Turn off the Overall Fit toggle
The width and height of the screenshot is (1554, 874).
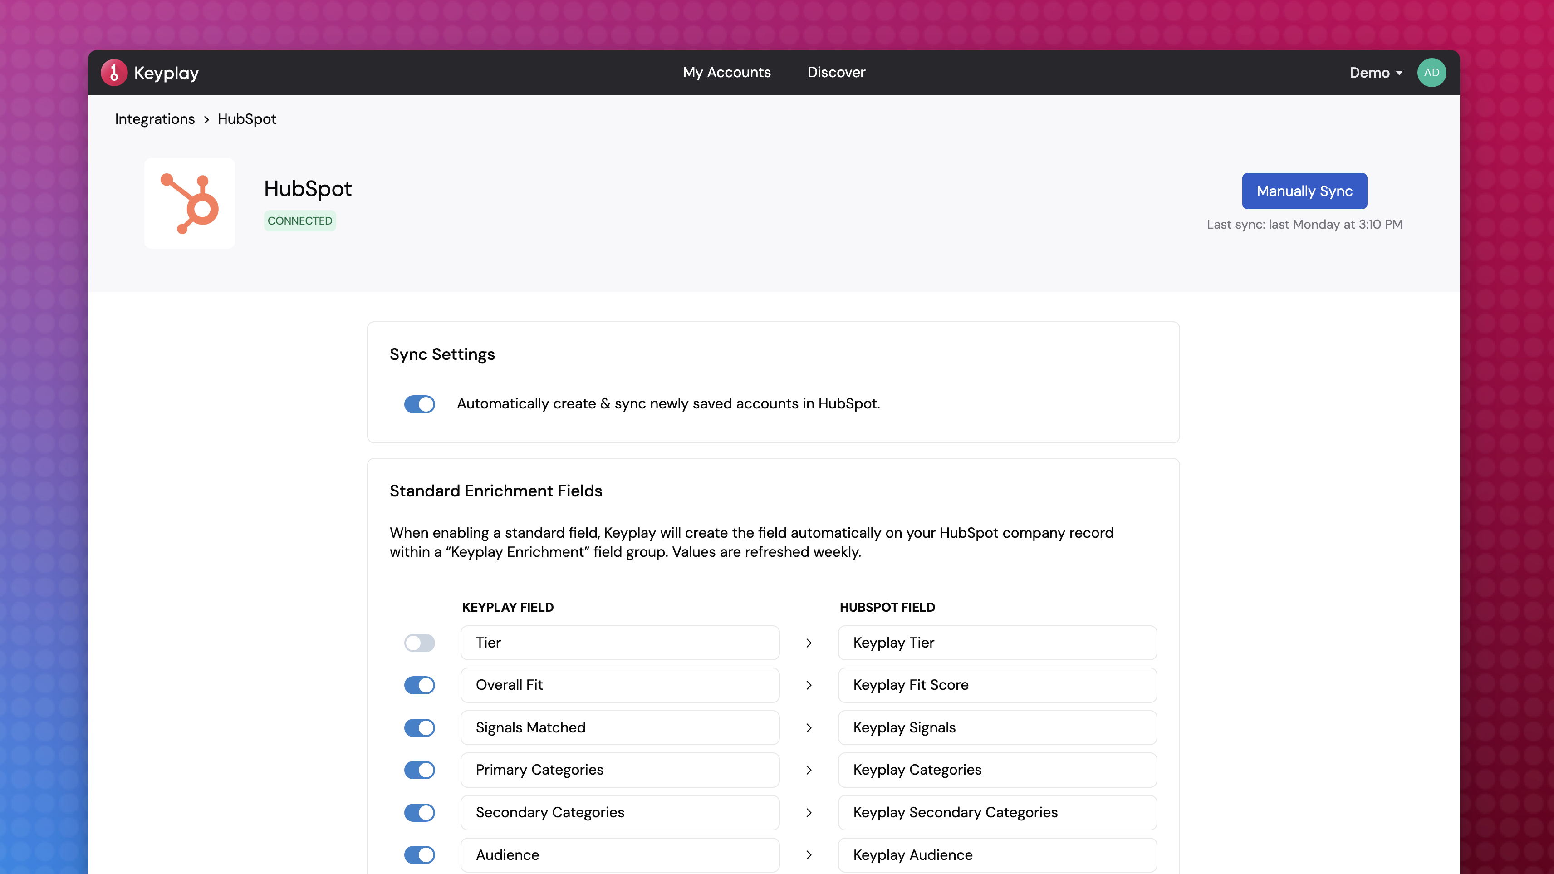(419, 685)
